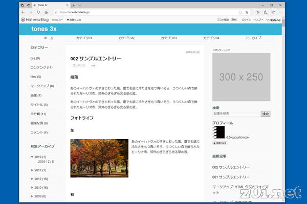Open the カテゴリ04 navigation tab

tap(211, 38)
